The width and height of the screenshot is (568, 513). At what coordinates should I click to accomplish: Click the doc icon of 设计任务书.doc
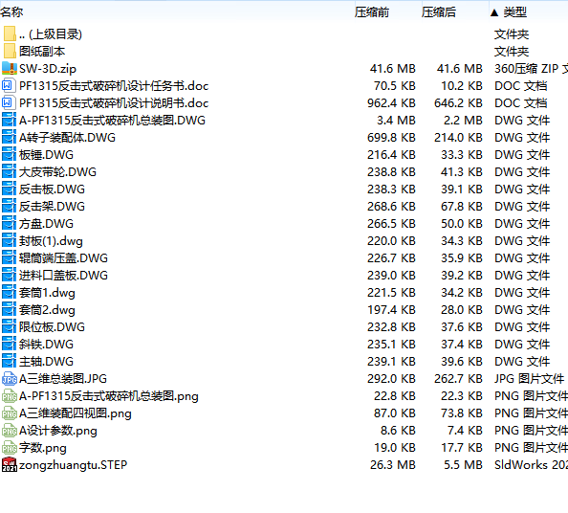click(x=9, y=85)
